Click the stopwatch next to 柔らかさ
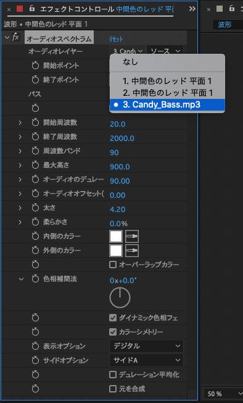The image size is (243, 403). (35, 222)
